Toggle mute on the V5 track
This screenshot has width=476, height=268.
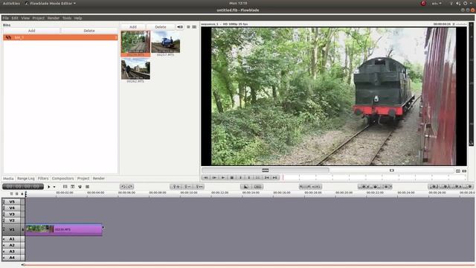[x=4, y=202]
